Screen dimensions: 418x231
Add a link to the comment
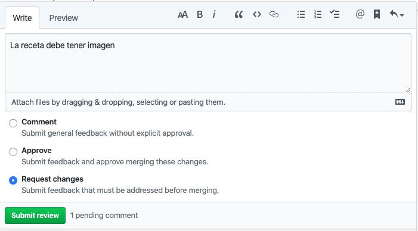[274, 14]
